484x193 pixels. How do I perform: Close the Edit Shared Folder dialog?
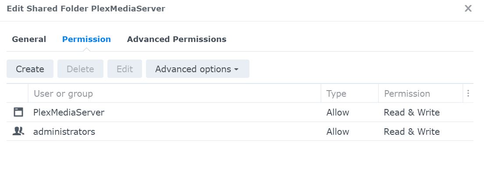pyautogui.click(x=468, y=8)
